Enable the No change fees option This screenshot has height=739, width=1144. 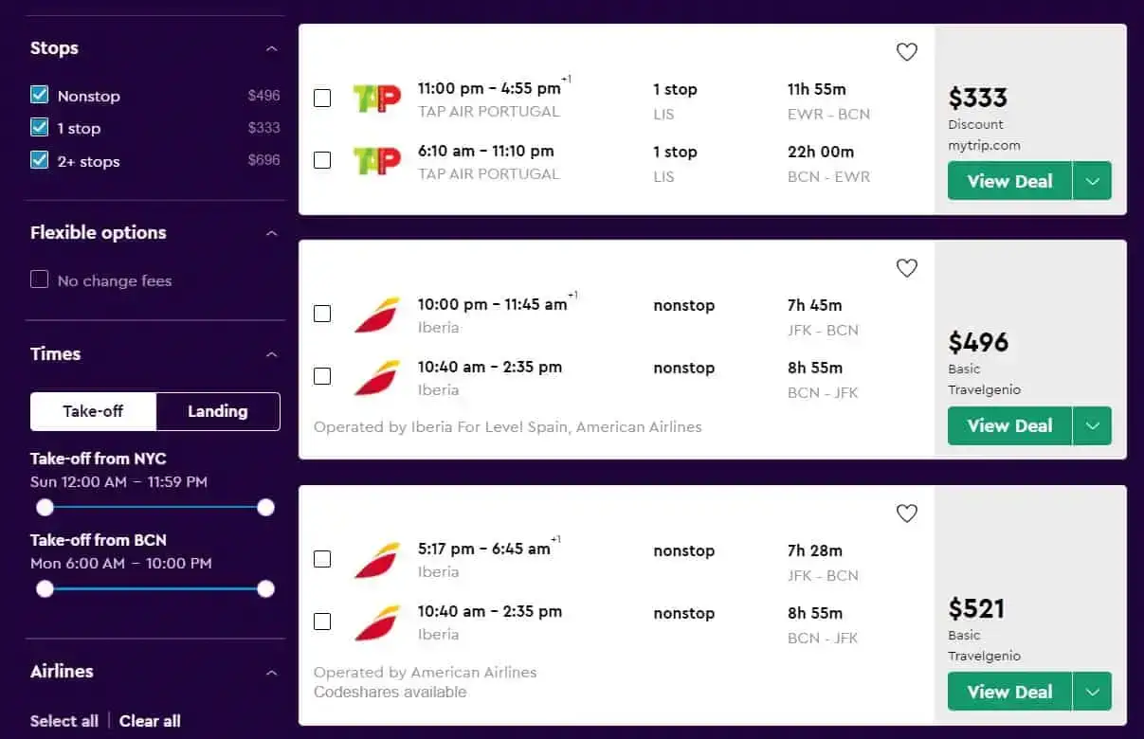click(x=40, y=279)
